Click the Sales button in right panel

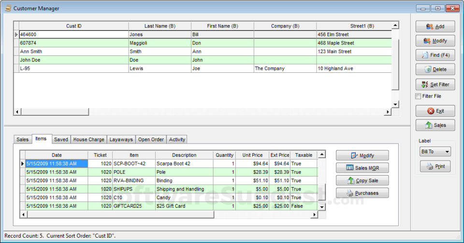point(435,125)
